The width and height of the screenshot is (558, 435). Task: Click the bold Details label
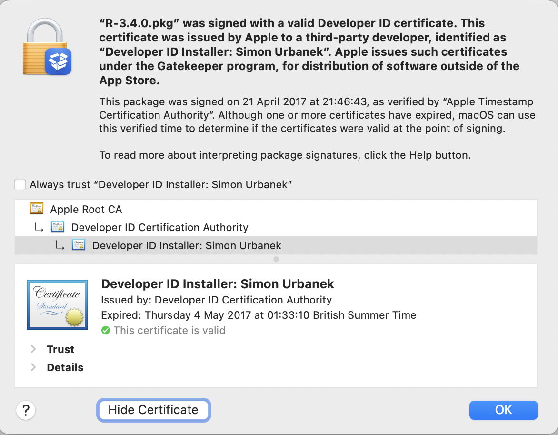click(x=65, y=367)
